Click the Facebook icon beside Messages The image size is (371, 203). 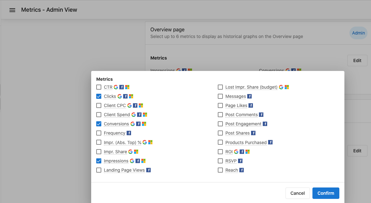[249, 96]
